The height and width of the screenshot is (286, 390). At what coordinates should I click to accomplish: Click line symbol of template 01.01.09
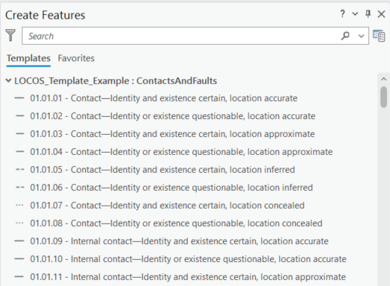(x=19, y=241)
